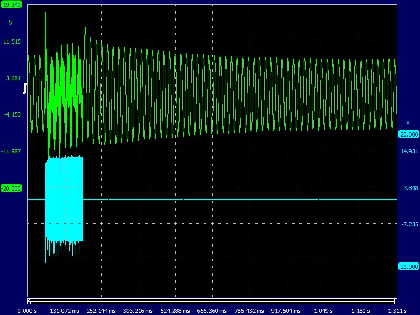Click the blue axis value -7.235
420x315 pixels.
[410, 224]
